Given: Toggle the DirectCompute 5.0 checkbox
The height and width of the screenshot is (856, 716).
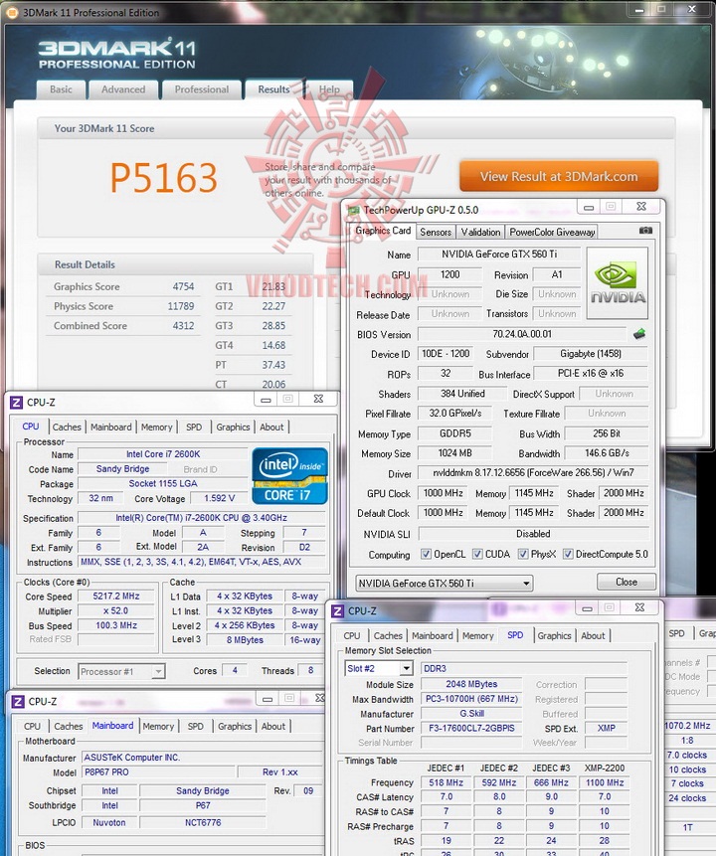Looking at the screenshot, I should (x=568, y=554).
